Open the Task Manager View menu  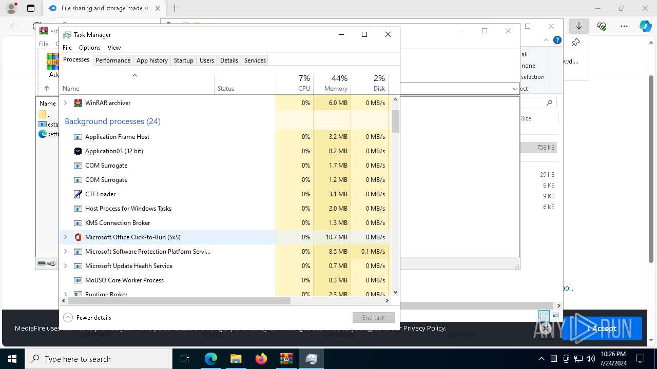114,48
